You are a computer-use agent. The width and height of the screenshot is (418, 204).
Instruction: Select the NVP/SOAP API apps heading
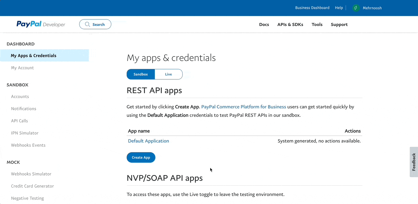[x=165, y=178]
